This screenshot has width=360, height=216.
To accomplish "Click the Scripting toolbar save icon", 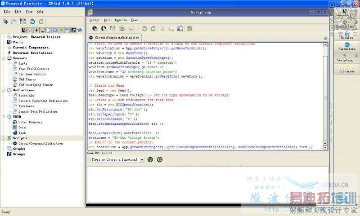I will coord(113,29).
